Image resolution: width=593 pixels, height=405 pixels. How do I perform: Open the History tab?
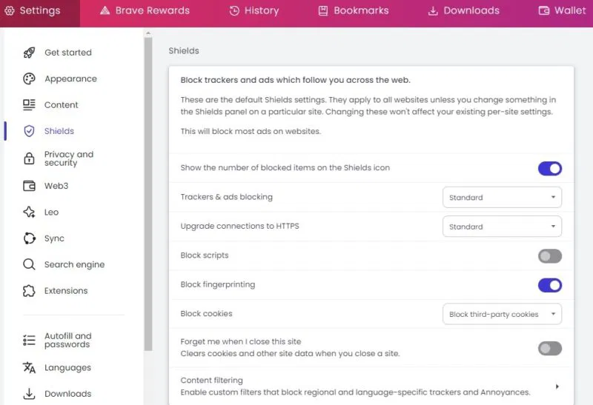pos(254,10)
